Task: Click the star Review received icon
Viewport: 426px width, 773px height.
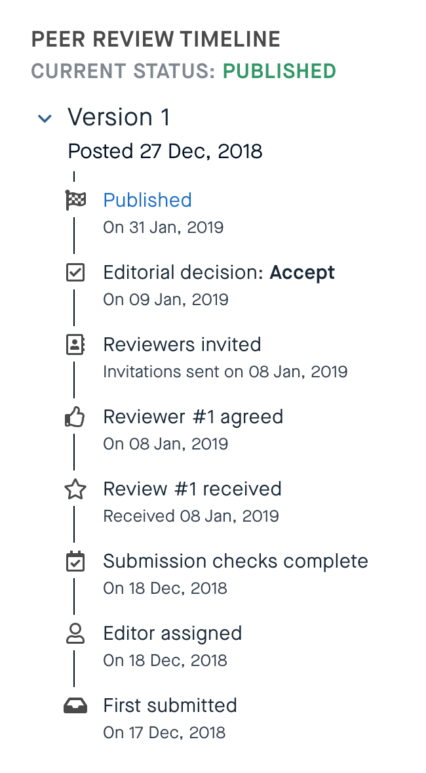Action: point(75,490)
